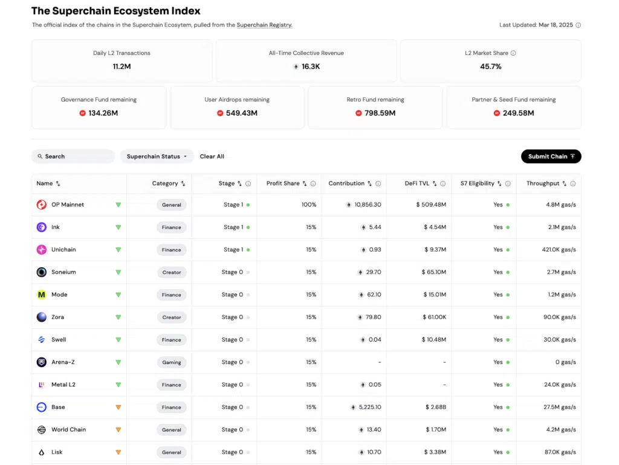
Task: Click the Zora chain logo
Action: click(42, 317)
